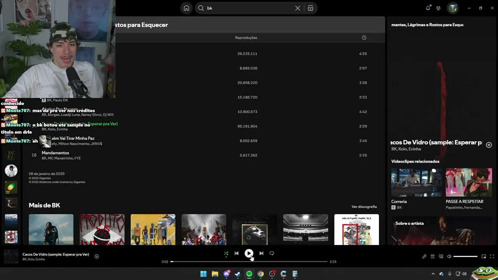The height and width of the screenshot is (280, 498).
Task: Open the yellow illustrated album cover
Action: [x=153, y=229]
